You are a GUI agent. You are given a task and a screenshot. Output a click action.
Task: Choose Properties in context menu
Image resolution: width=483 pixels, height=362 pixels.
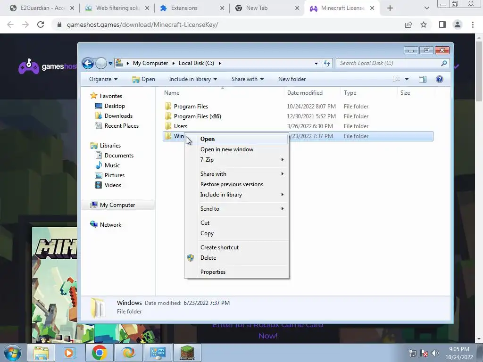(x=236, y=272)
